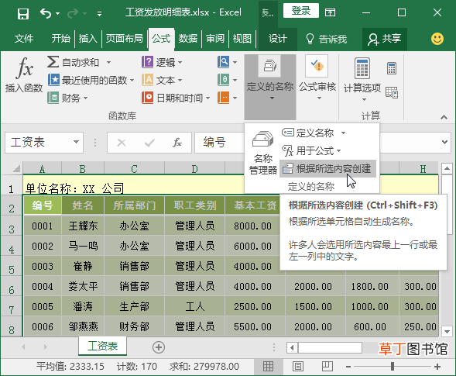Click cell with 5500.00

click(x=252, y=326)
